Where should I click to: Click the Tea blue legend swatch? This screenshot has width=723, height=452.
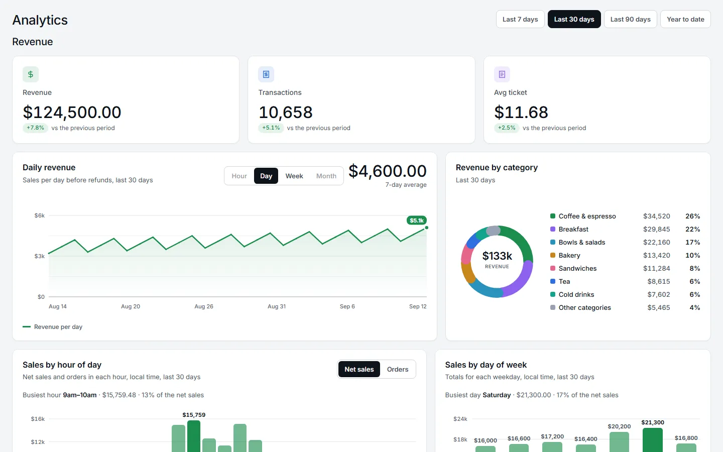553,281
